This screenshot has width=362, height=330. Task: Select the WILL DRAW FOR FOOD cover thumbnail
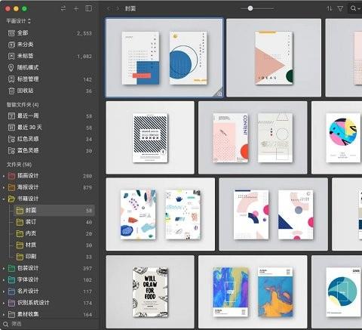pyautogui.click(x=150, y=291)
